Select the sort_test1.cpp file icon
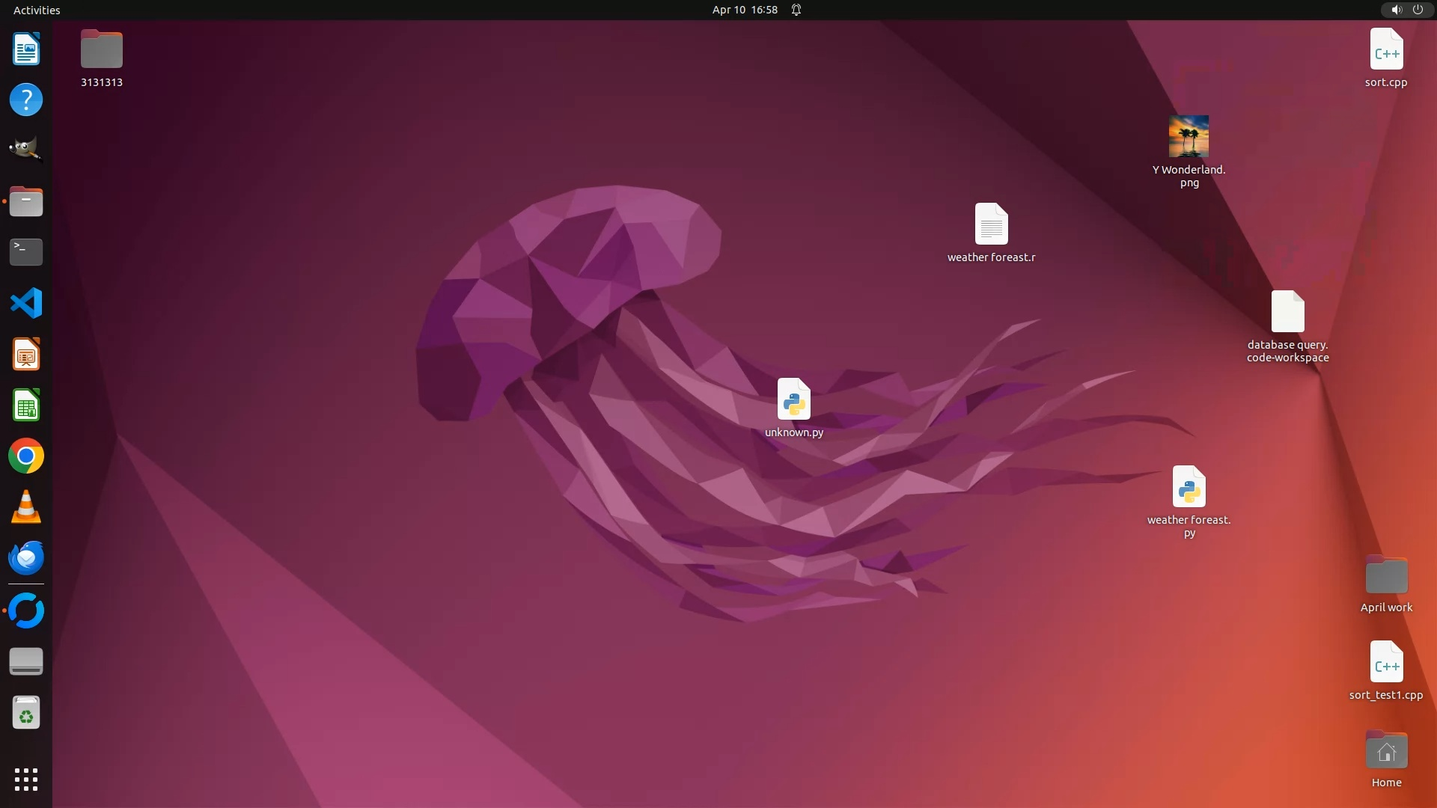This screenshot has width=1437, height=808. (1386, 662)
